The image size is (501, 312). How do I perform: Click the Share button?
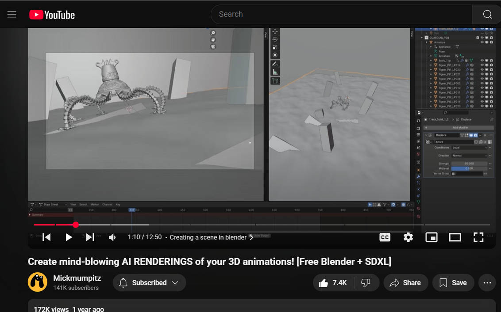click(x=406, y=283)
